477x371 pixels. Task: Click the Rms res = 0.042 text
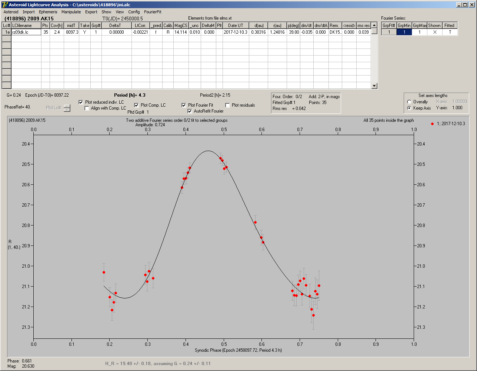click(x=289, y=108)
